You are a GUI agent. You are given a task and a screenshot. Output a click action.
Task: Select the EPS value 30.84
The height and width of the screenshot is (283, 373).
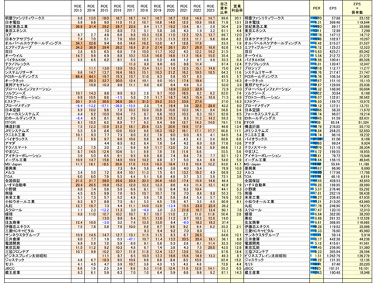click(x=336, y=93)
